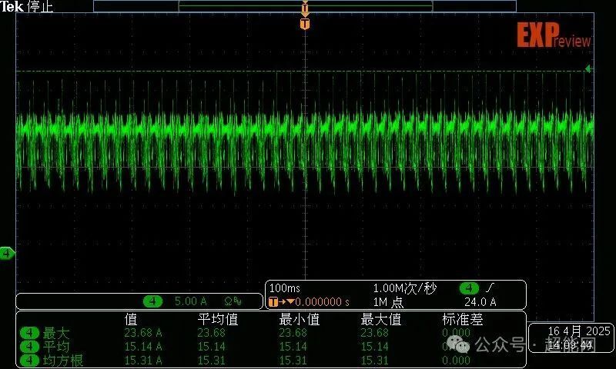Select the 均方根 measurement row badge

point(30,360)
